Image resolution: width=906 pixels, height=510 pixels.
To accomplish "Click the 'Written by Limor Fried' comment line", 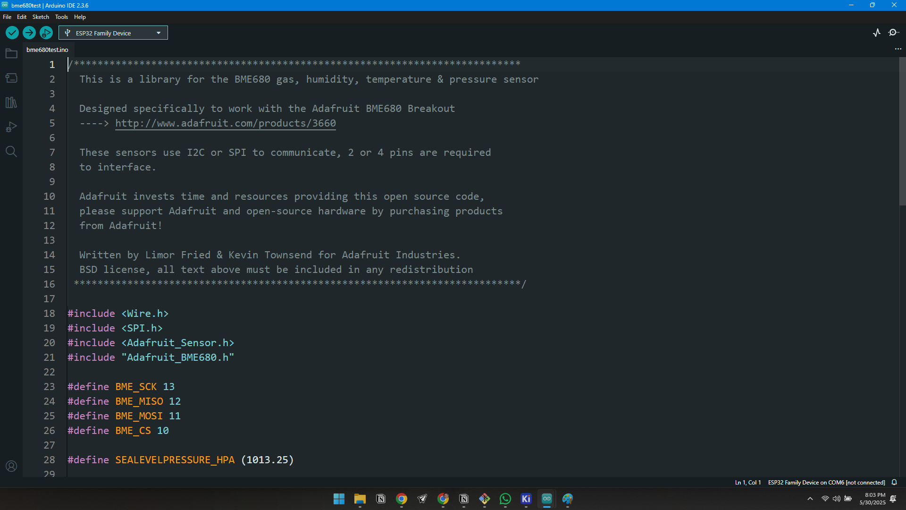I will (269, 255).
